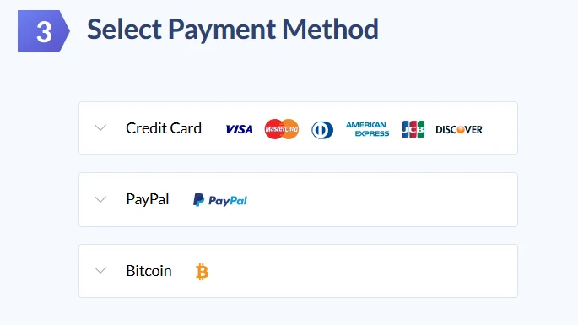Click the JCB card logo
This screenshot has width=578, height=325.
pyautogui.click(x=413, y=129)
